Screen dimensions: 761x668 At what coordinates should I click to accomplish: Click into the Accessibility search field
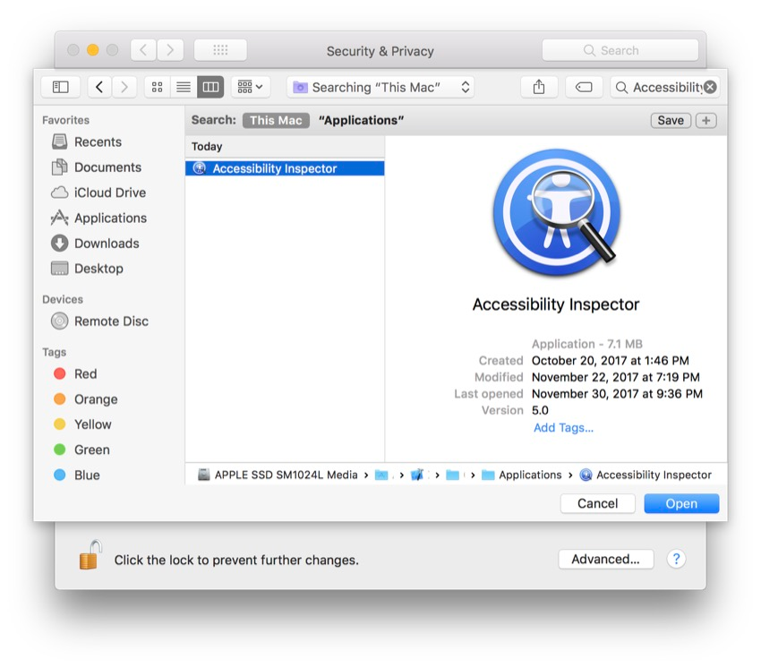[664, 87]
